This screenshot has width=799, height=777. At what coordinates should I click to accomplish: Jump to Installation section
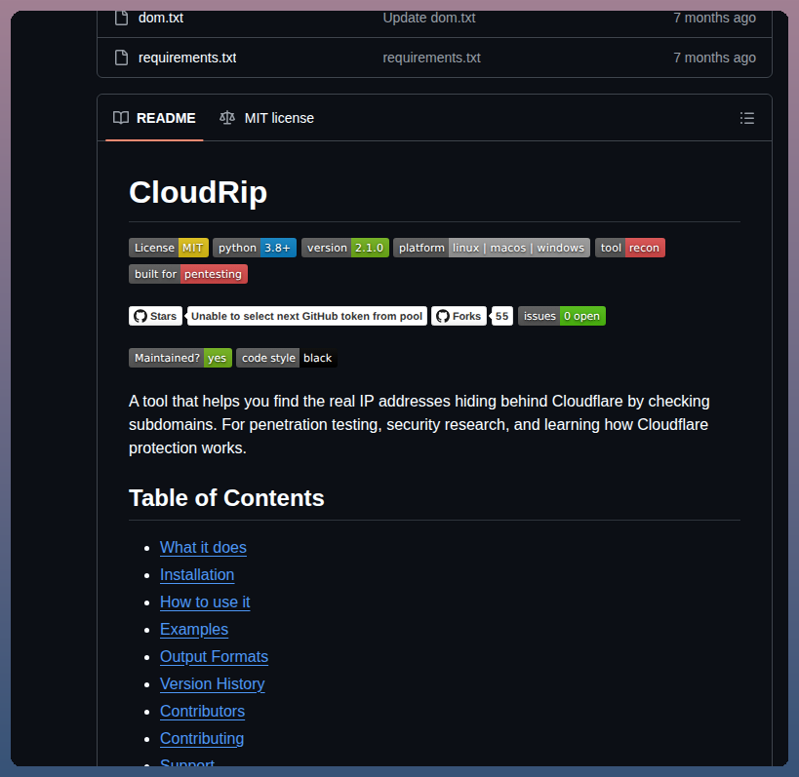[197, 575]
